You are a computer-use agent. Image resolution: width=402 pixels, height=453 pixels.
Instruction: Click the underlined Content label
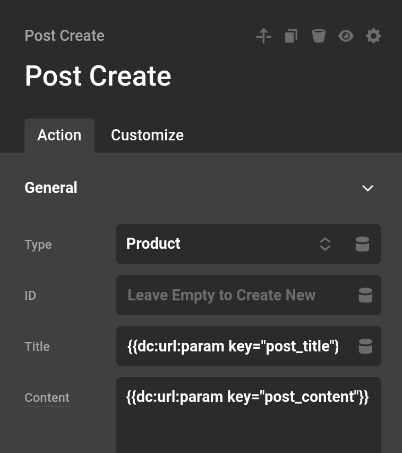coord(47,397)
